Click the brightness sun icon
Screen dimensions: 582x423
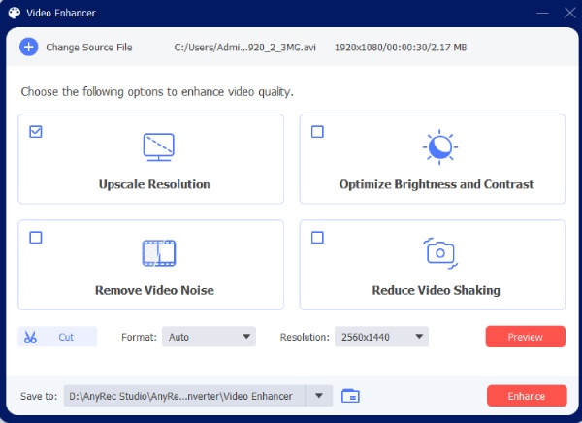tap(439, 147)
